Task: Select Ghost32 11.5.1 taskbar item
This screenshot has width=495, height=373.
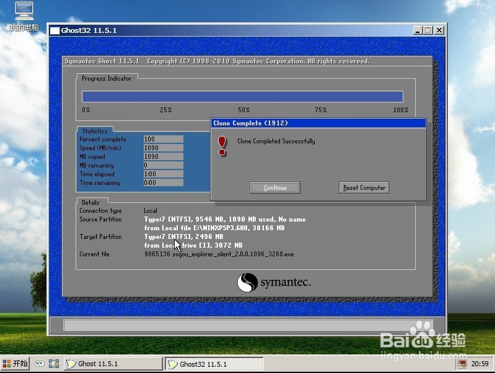Action: coord(214,364)
